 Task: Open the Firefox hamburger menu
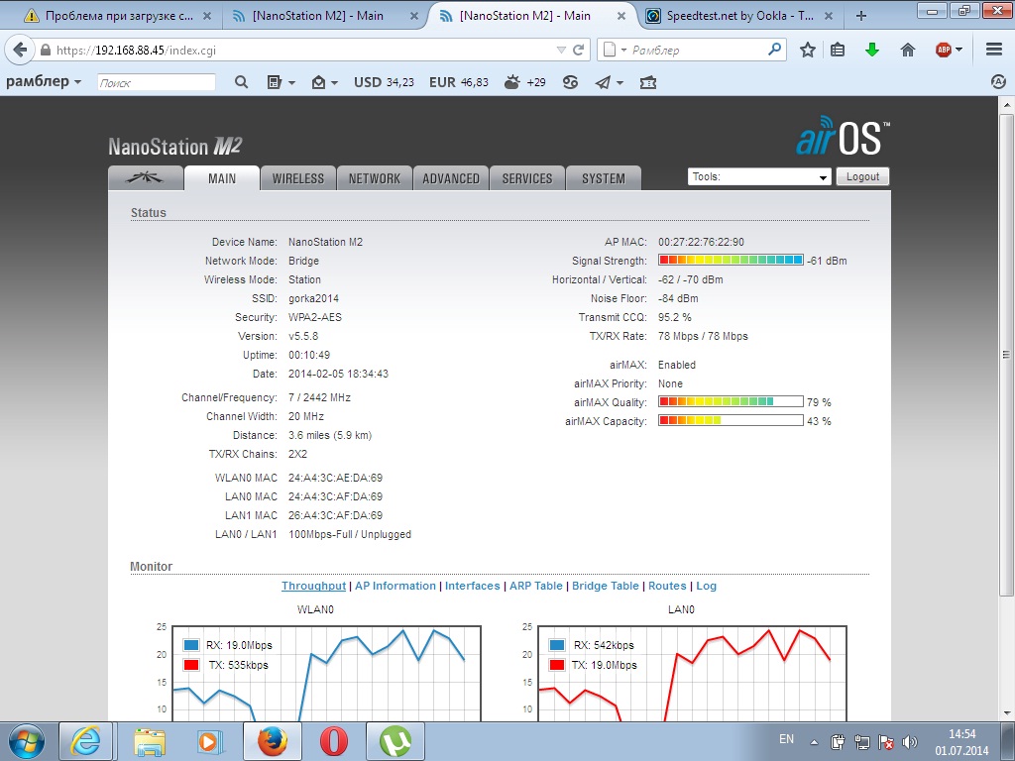994,50
